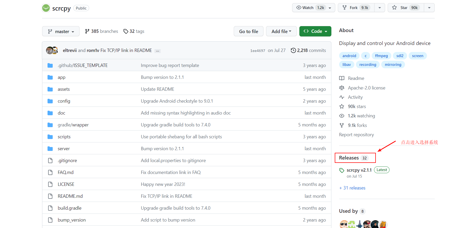View the 32 tags list
The width and height of the screenshot is (475, 228).
(x=134, y=31)
